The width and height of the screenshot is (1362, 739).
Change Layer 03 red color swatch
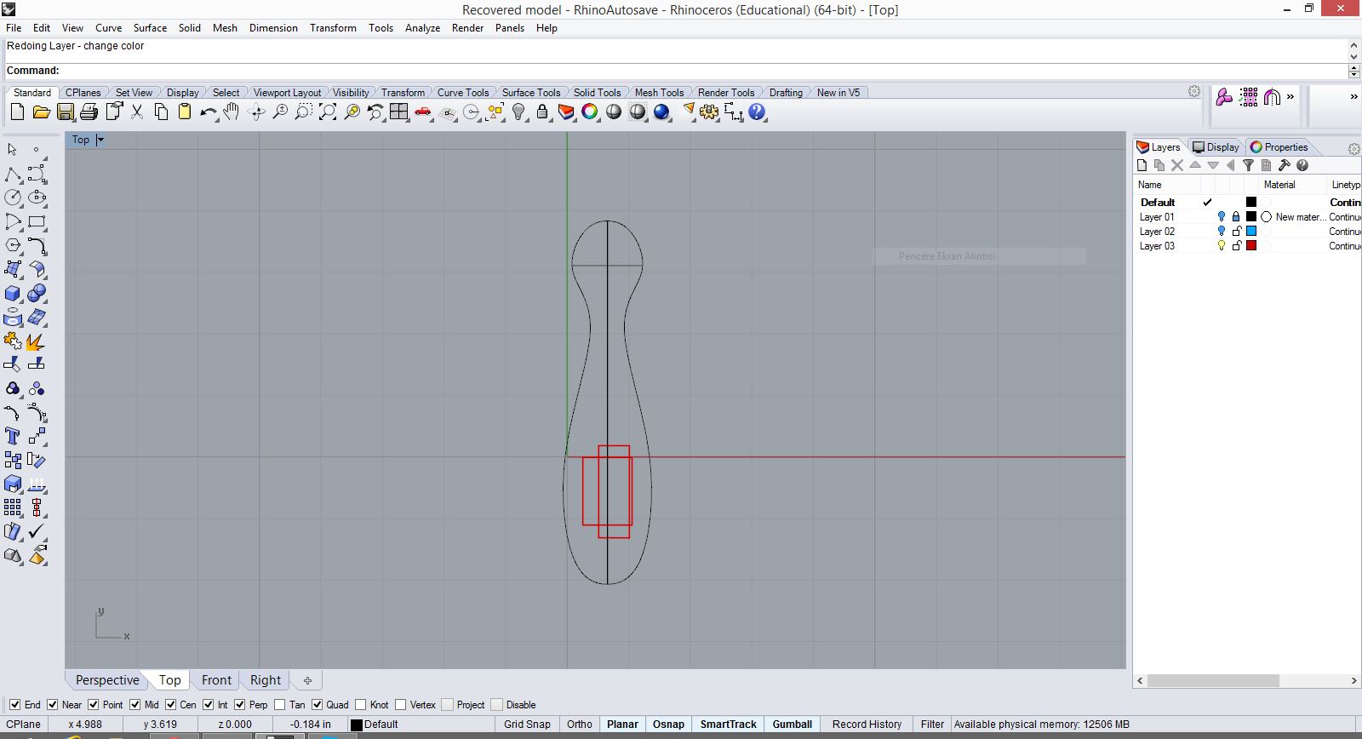[1251, 246]
